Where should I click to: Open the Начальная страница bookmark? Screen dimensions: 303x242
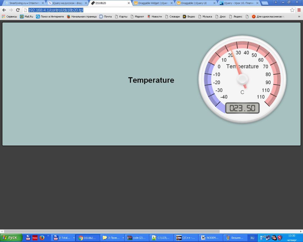pos(81,17)
